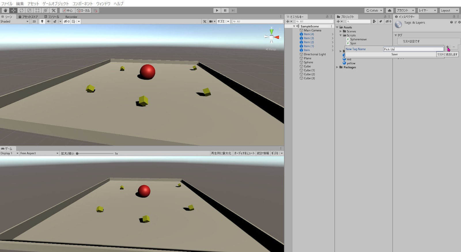Select Directional Light in hierarchy
This screenshot has width=461, height=252.
pyautogui.click(x=315, y=54)
